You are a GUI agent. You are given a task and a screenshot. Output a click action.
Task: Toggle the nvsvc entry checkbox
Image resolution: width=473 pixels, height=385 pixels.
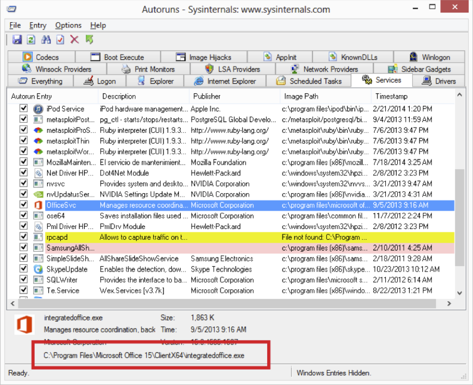[x=24, y=183]
